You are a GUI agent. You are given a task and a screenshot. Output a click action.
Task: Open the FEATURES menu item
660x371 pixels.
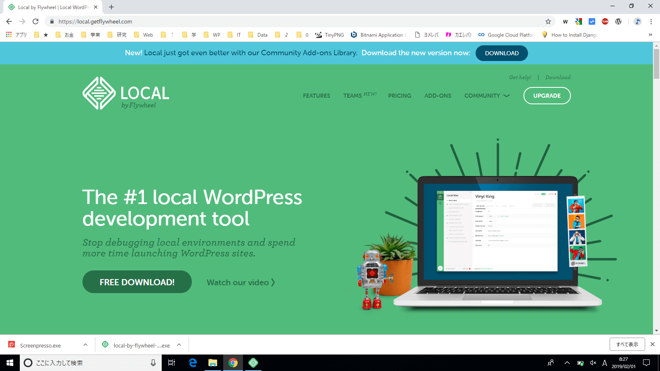click(316, 96)
